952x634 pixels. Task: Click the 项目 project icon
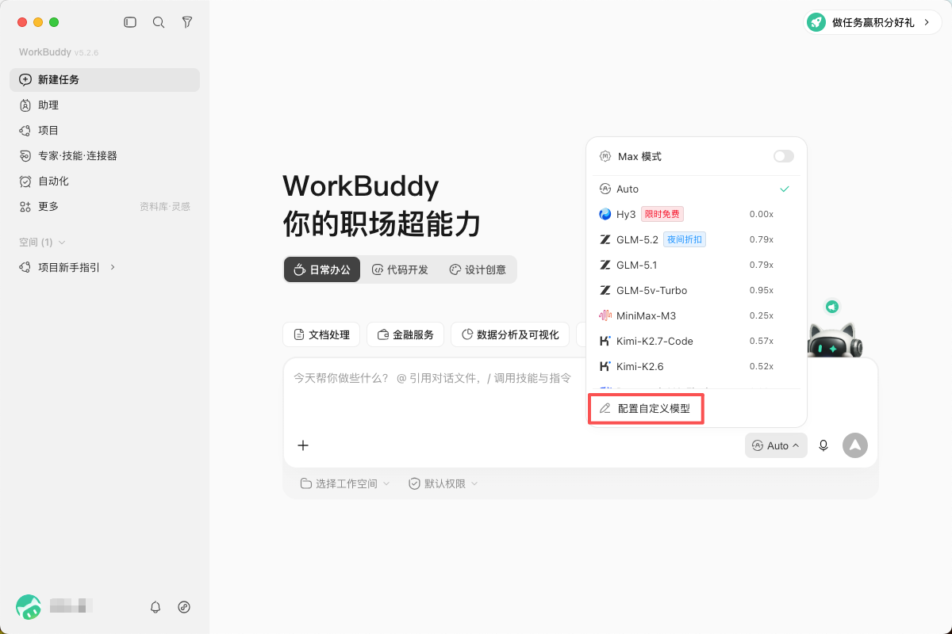25,131
